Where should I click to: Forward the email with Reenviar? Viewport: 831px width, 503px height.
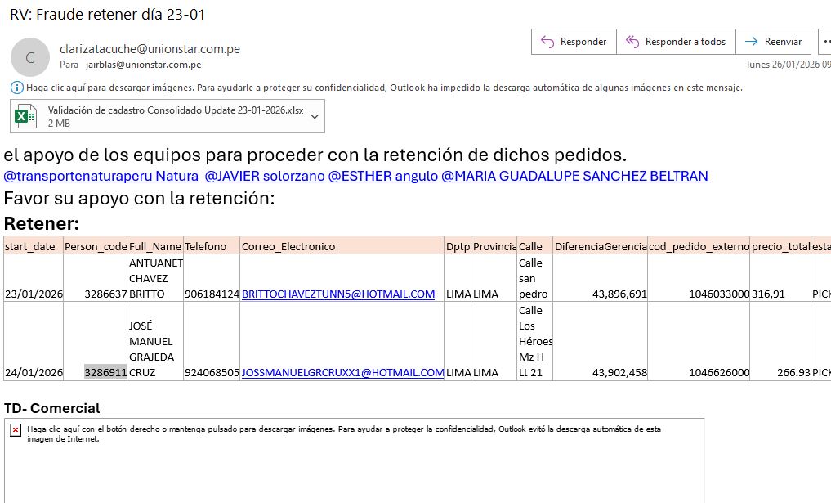773,42
